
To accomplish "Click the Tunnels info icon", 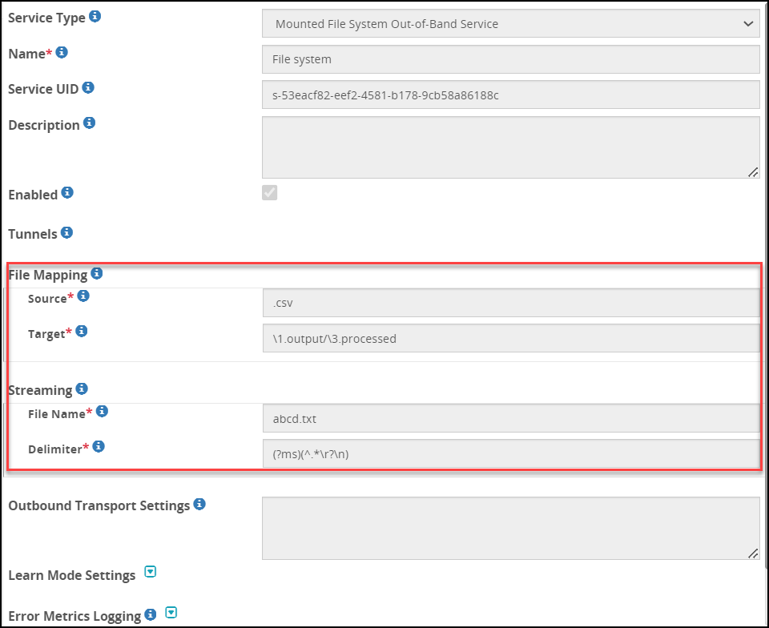I will (x=66, y=232).
